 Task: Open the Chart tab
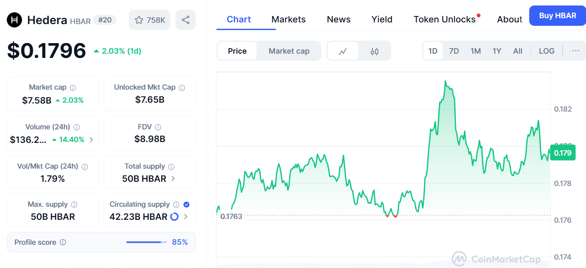(x=239, y=19)
